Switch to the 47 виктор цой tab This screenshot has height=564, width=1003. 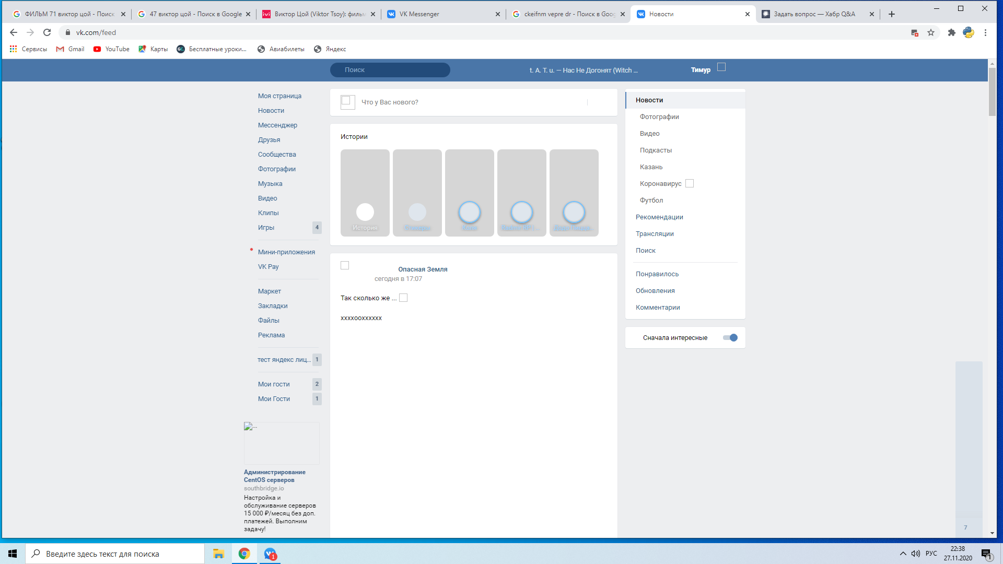[194, 14]
